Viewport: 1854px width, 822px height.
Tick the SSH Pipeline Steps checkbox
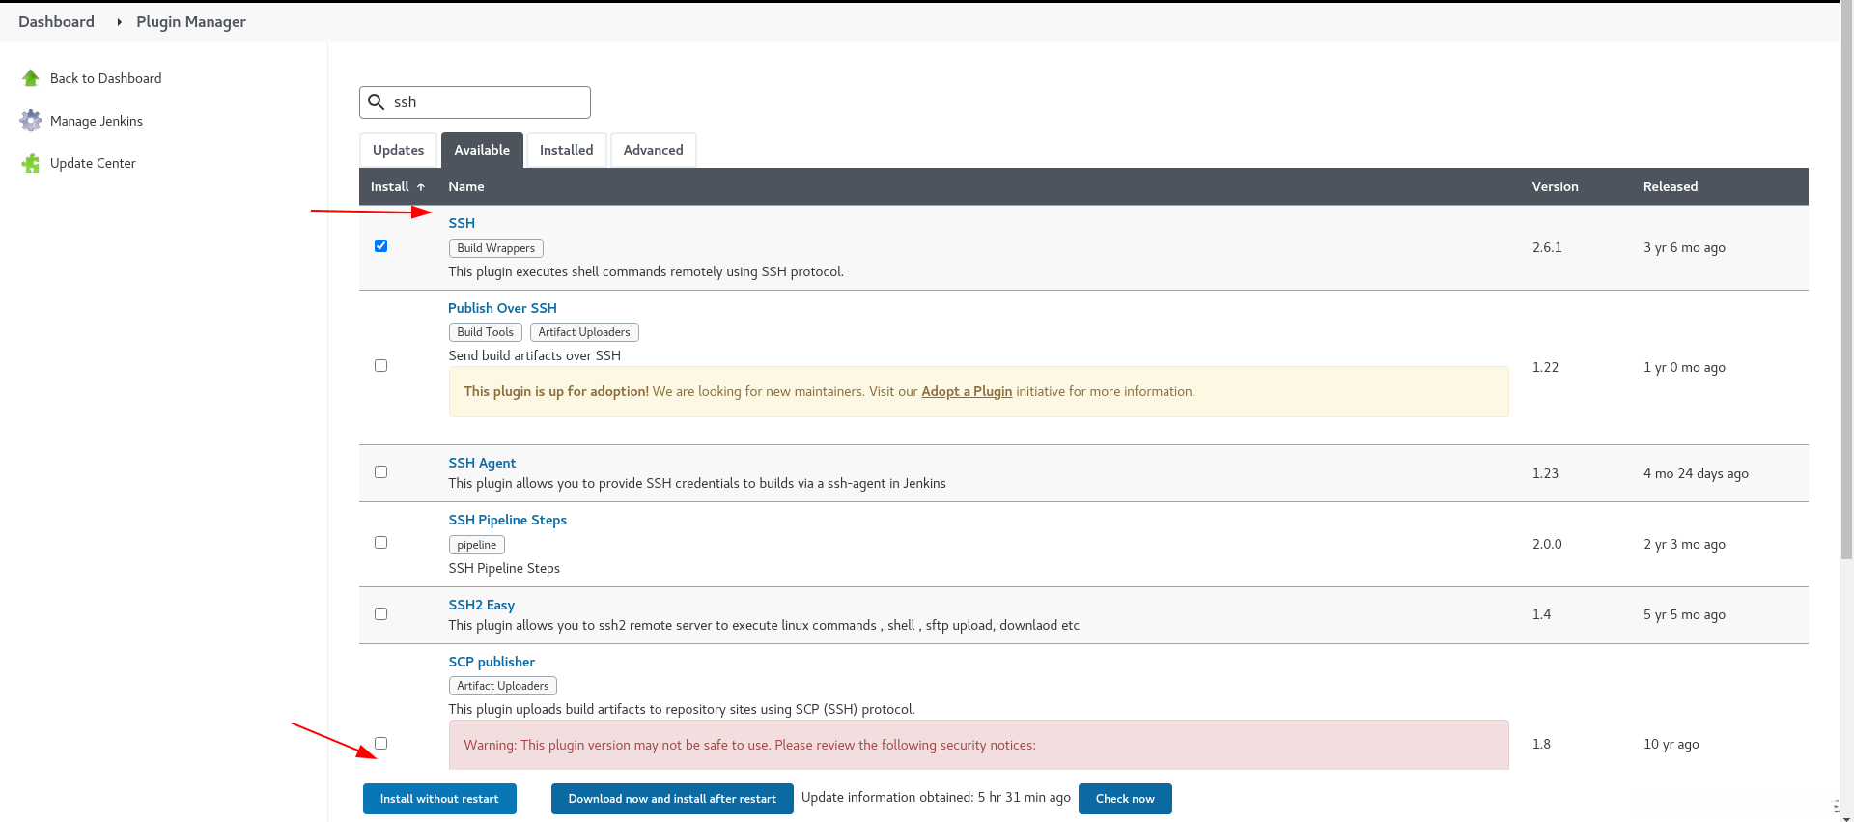[x=381, y=543]
